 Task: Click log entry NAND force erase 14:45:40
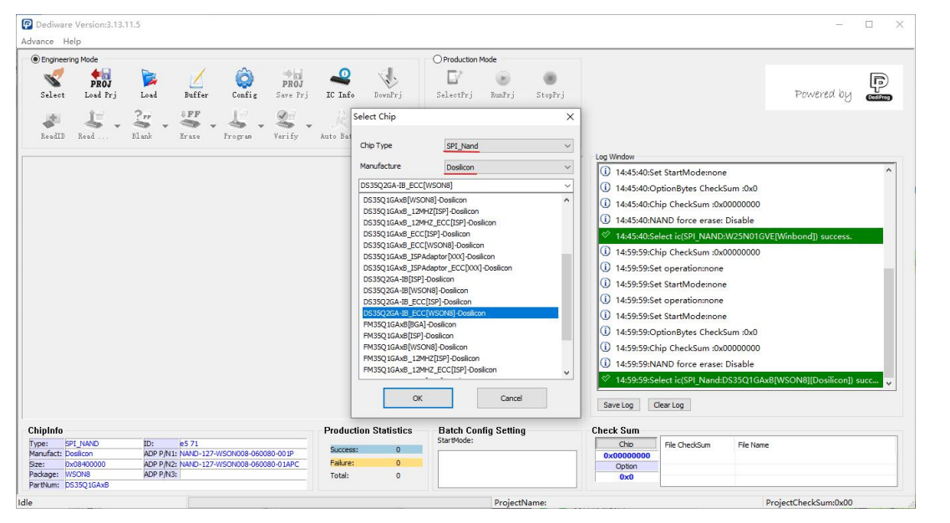740,220
